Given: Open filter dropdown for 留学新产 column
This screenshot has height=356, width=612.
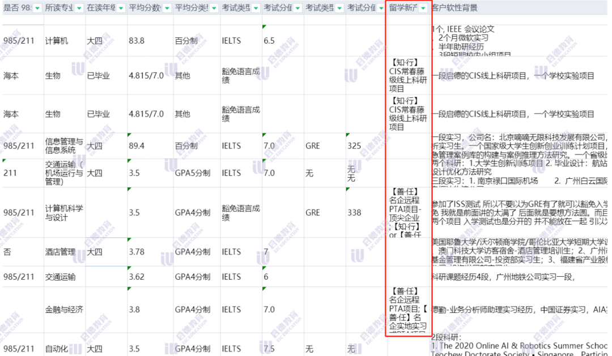Looking at the screenshot, I should pyautogui.click(x=423, y=8).
